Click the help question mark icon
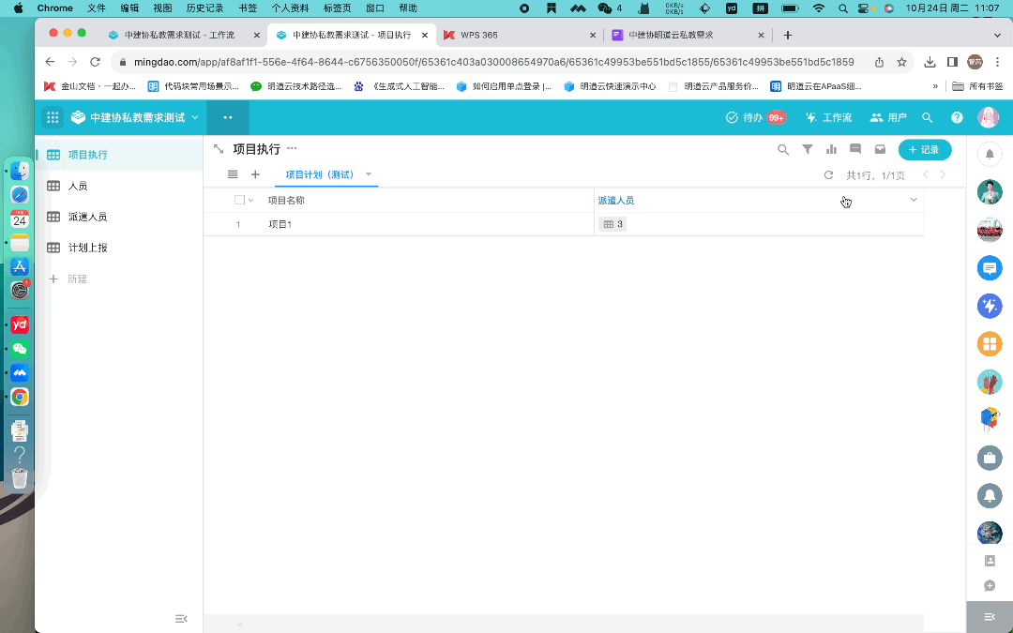This screenshot has height=633, width=1013. (x=957, y=118)
